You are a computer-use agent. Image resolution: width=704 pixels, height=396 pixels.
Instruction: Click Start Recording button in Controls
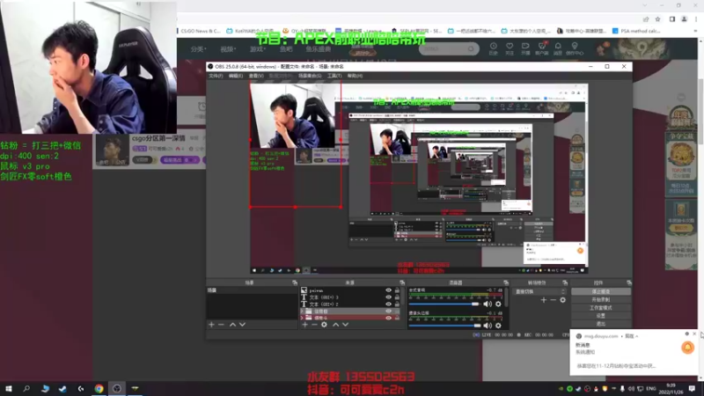point(601,299)
